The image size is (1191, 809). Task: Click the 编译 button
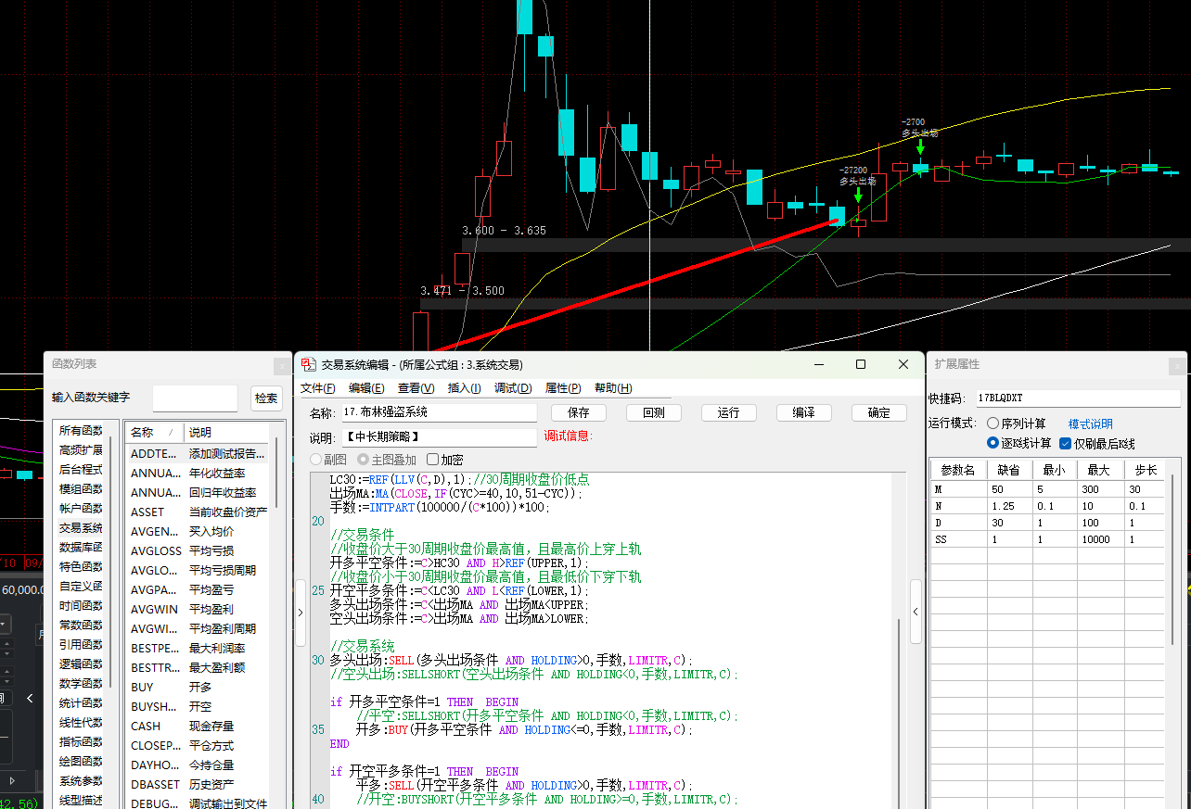803,413
